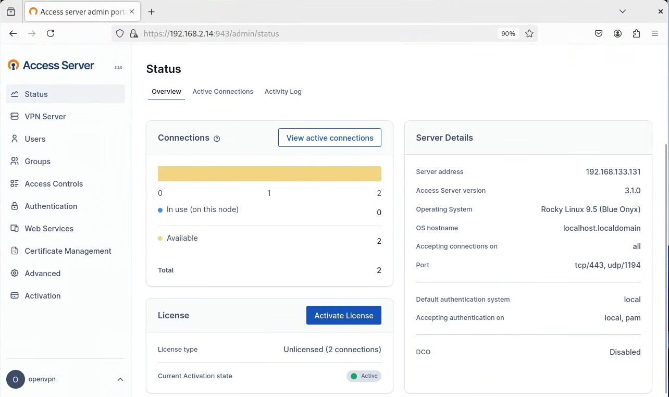This screenshot has height=397, width=669.
Task: Click the yellow connections usage bar
Action: click(269, 174)
